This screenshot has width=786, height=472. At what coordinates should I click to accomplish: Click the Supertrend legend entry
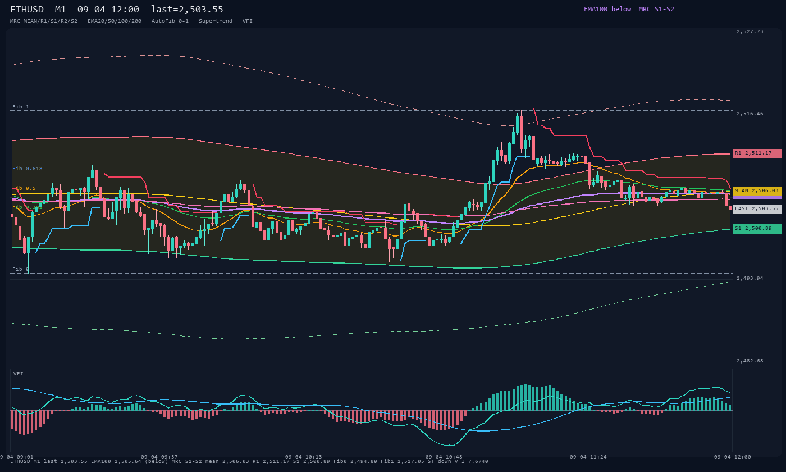point(216,21)
